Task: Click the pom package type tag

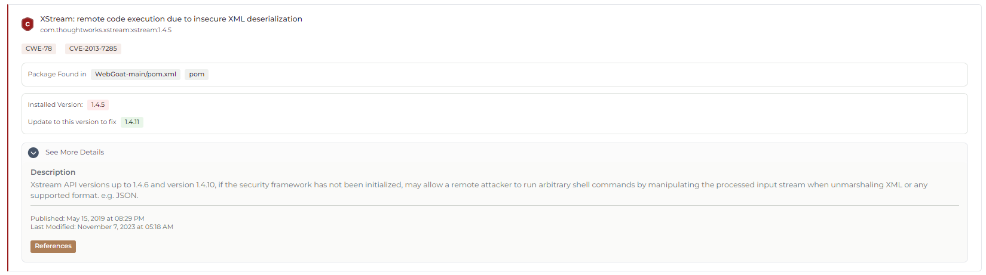Action: click(x=197, y=75)
